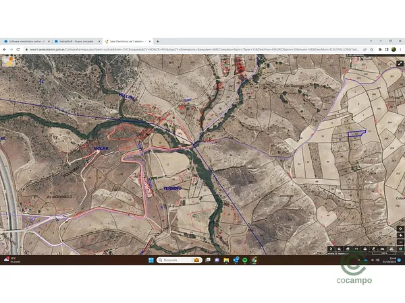Open a new browser tab
The height and width of the screenshot is (303, 405).
click(158, 41)
